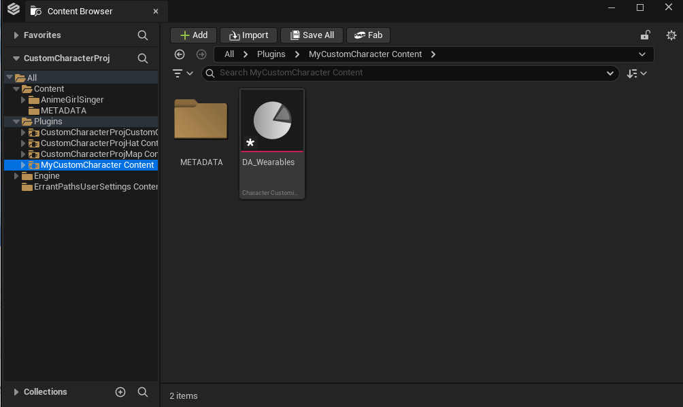Open the arrow after All breadcrumb

[245, 54]
